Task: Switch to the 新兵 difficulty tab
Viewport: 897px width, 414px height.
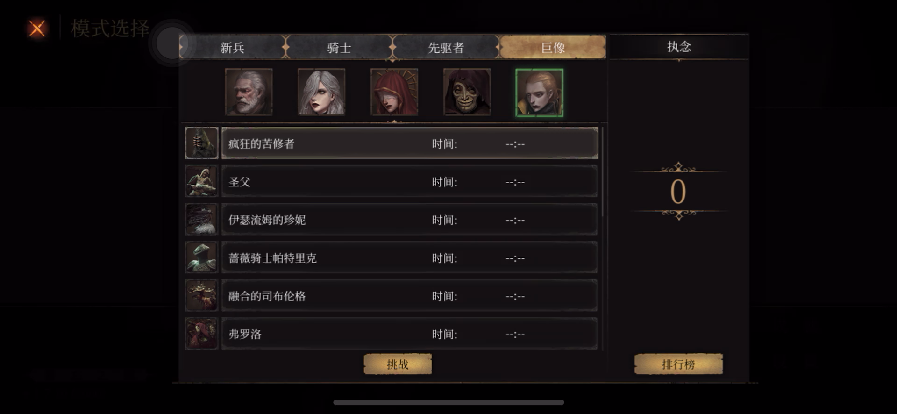Action: (232, 47)
